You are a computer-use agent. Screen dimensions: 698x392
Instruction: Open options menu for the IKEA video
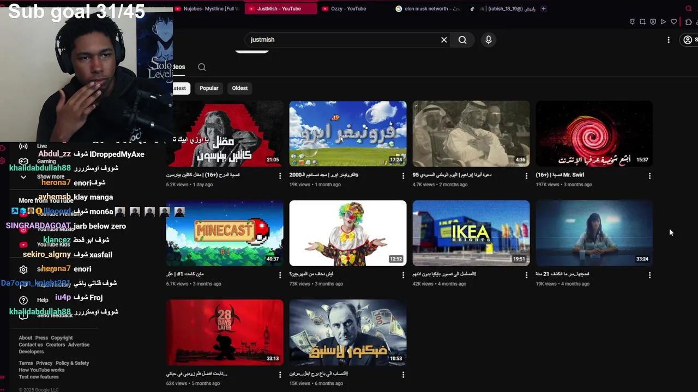(526, 275)
